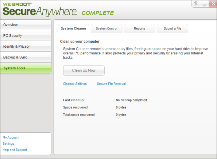This screenshot has height=159, width=217.
Task: Minimize the SecureAnywhere window
Action: coord(204,4)
